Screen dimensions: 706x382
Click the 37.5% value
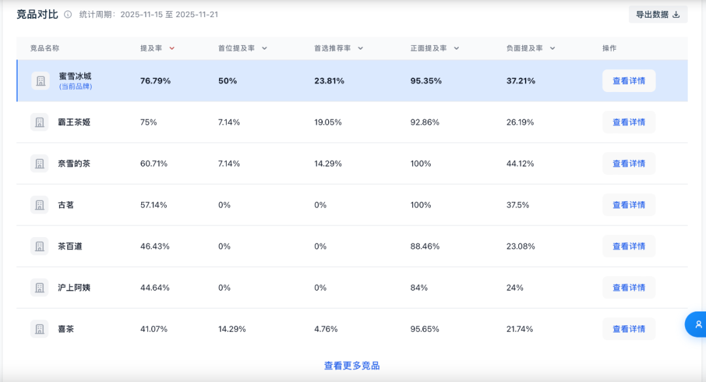point(518,205)
